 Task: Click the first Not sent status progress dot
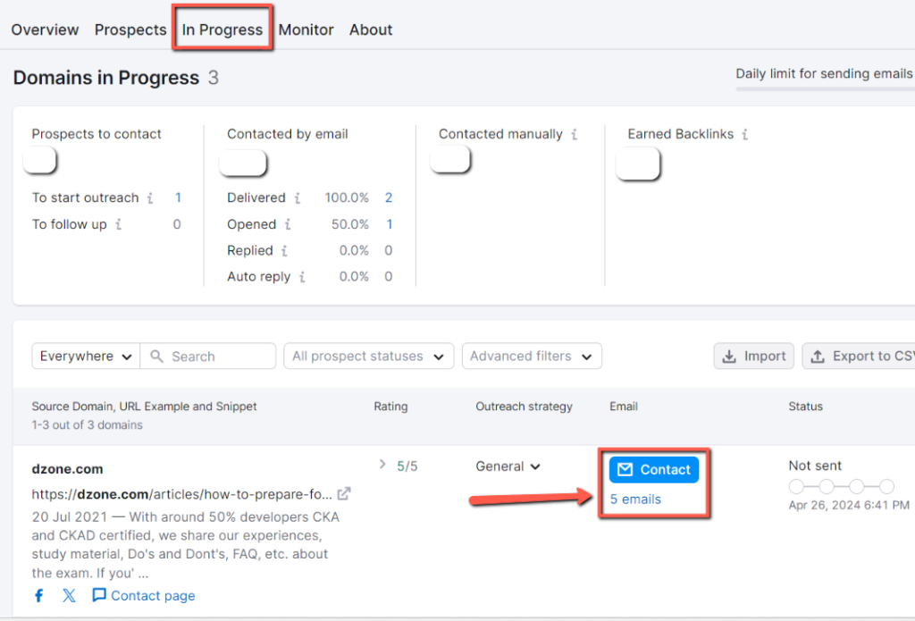[x=796, y=487]
